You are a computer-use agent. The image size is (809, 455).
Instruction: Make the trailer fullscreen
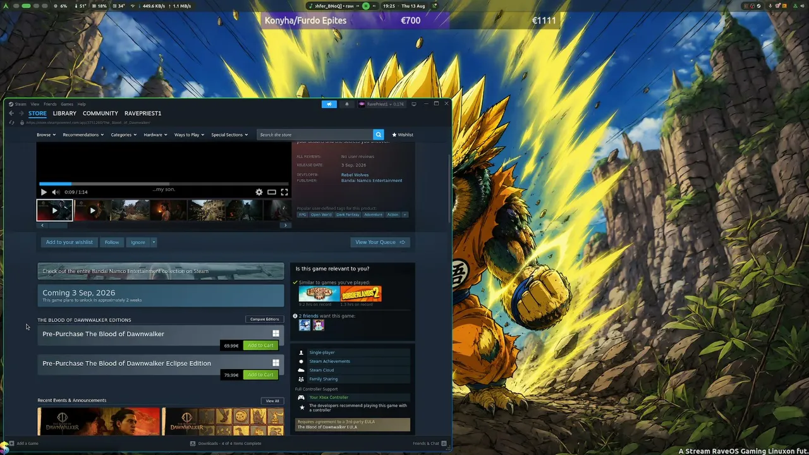click(x=284, y=192)
